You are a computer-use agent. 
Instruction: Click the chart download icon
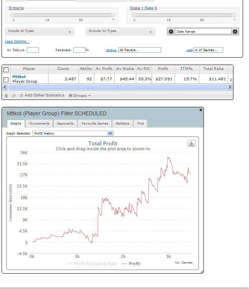point(191,143)
